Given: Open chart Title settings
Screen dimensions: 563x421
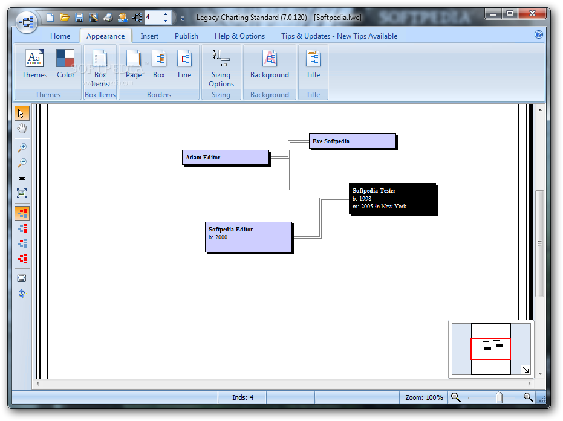Looking at the screenshot, I should click(x=313, y=64).
